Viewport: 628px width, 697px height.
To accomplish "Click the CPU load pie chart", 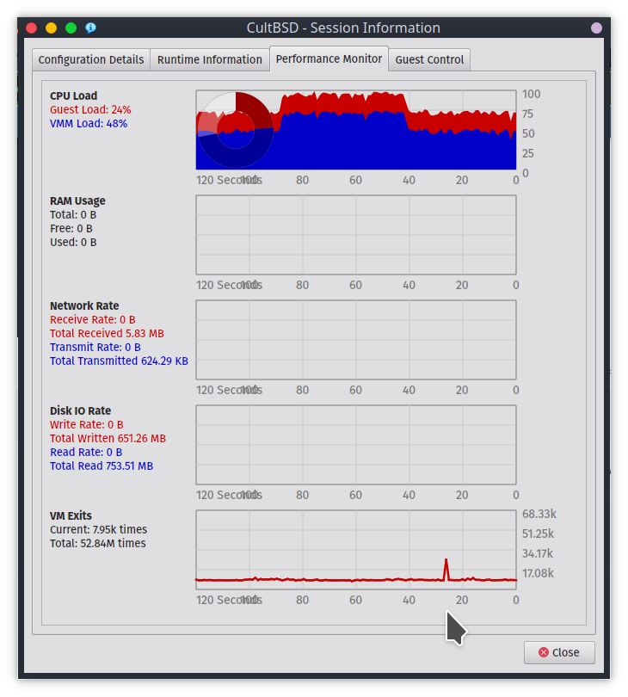I will pyautogui.click(x=235, y=130).
